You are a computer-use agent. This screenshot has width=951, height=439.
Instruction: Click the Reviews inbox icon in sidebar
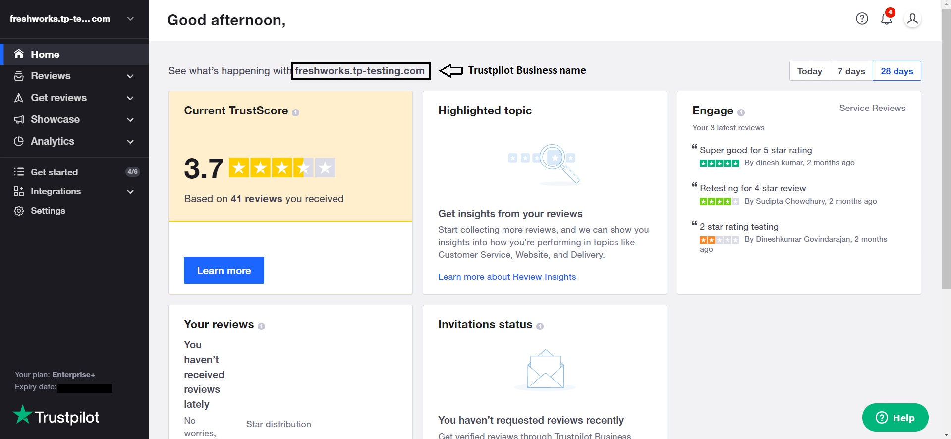19,76
